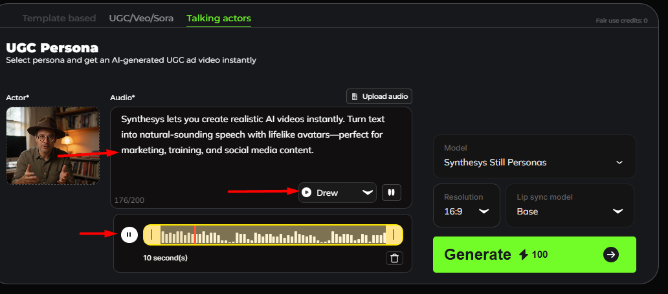The image size is (668, 294).
Task: Open the Model dropdown Synthesys Still Personas
Action: coord(534,156)
